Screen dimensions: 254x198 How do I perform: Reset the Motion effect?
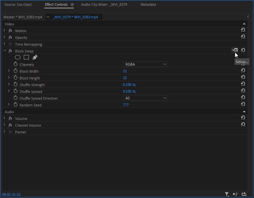coord(243,30)
